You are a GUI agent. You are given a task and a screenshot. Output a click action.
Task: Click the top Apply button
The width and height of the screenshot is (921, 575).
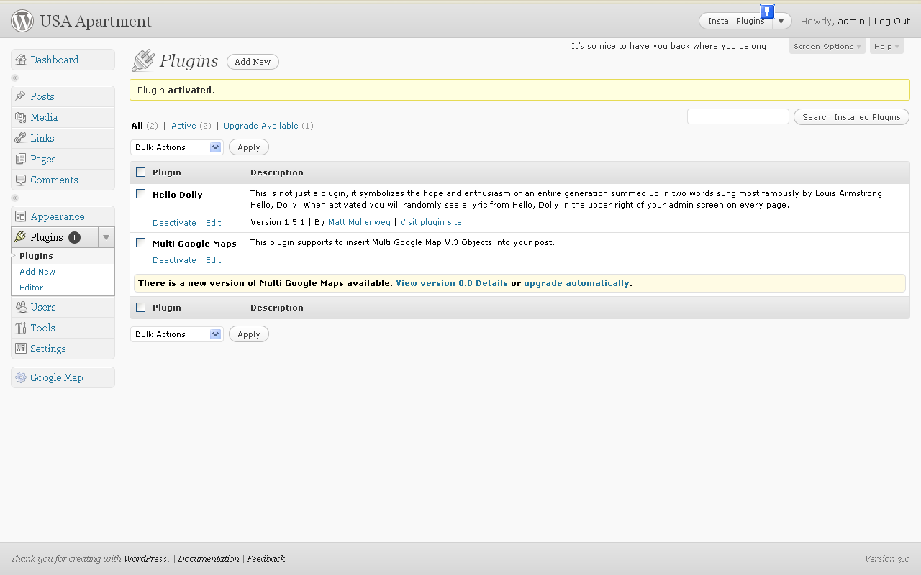tap(248, 147)
